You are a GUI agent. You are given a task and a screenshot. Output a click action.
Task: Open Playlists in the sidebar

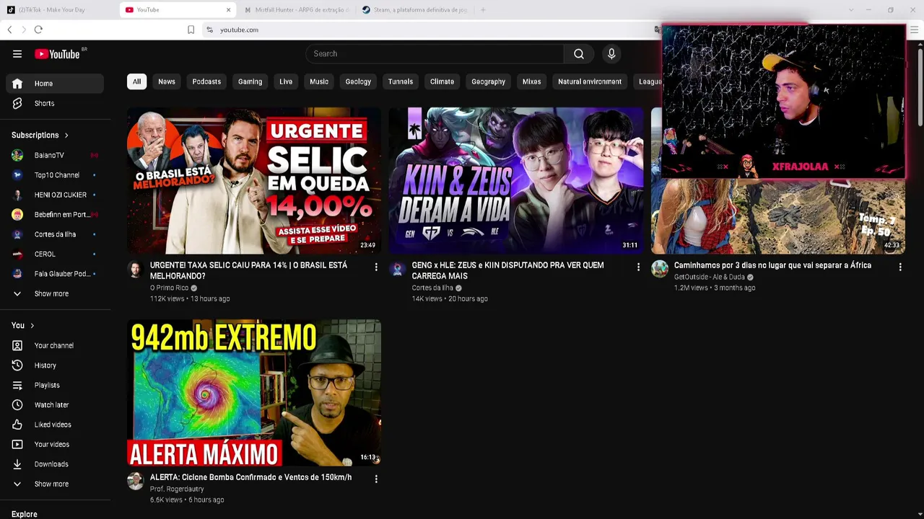pos(55,386)
